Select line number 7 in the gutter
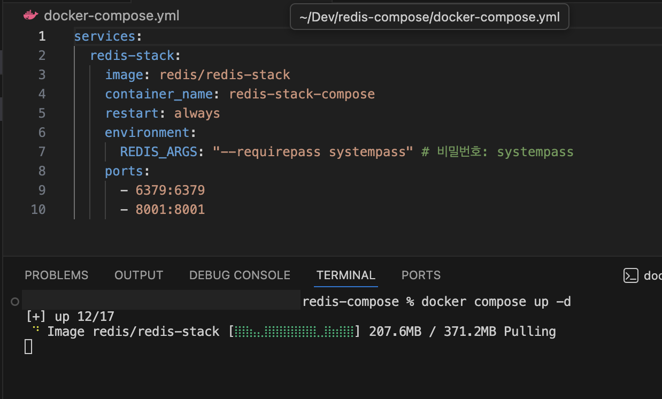Image resolution: width=662 pixels, height=399 pixels. pos(42,152)
